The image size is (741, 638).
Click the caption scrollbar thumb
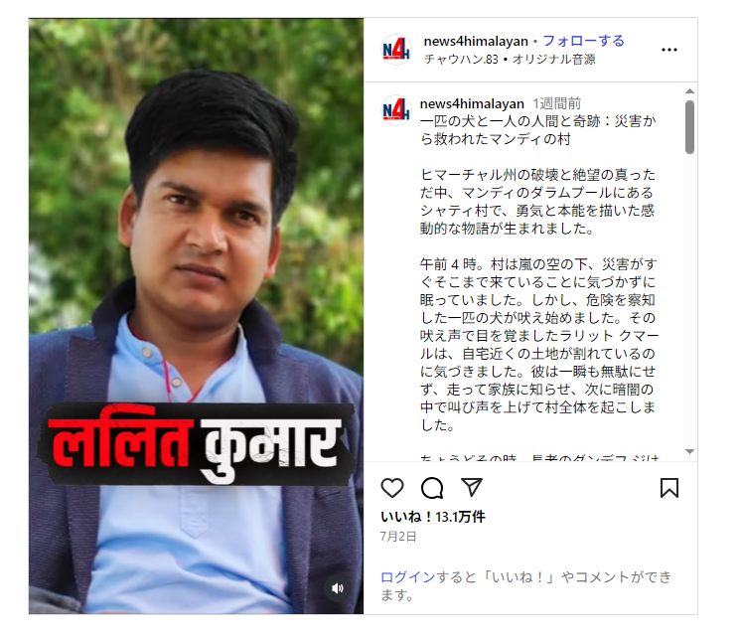click(689, 127)
